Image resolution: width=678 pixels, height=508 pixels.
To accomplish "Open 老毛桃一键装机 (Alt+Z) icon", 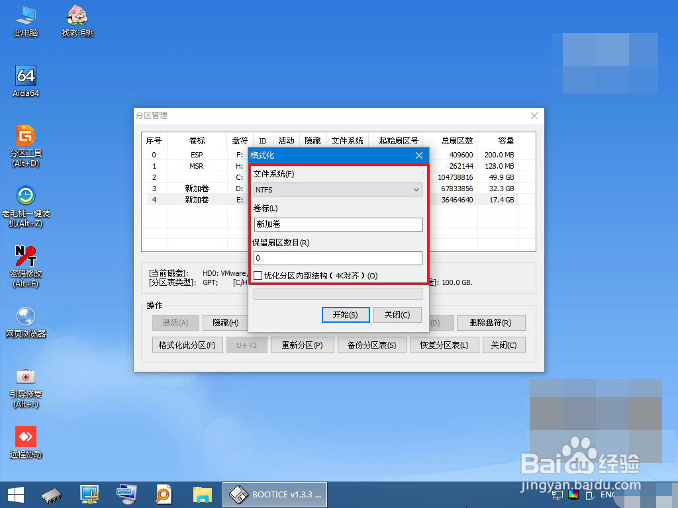I will coord(26,206).
